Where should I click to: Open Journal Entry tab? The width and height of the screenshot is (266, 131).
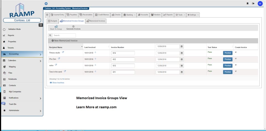(x=58, y=15)
